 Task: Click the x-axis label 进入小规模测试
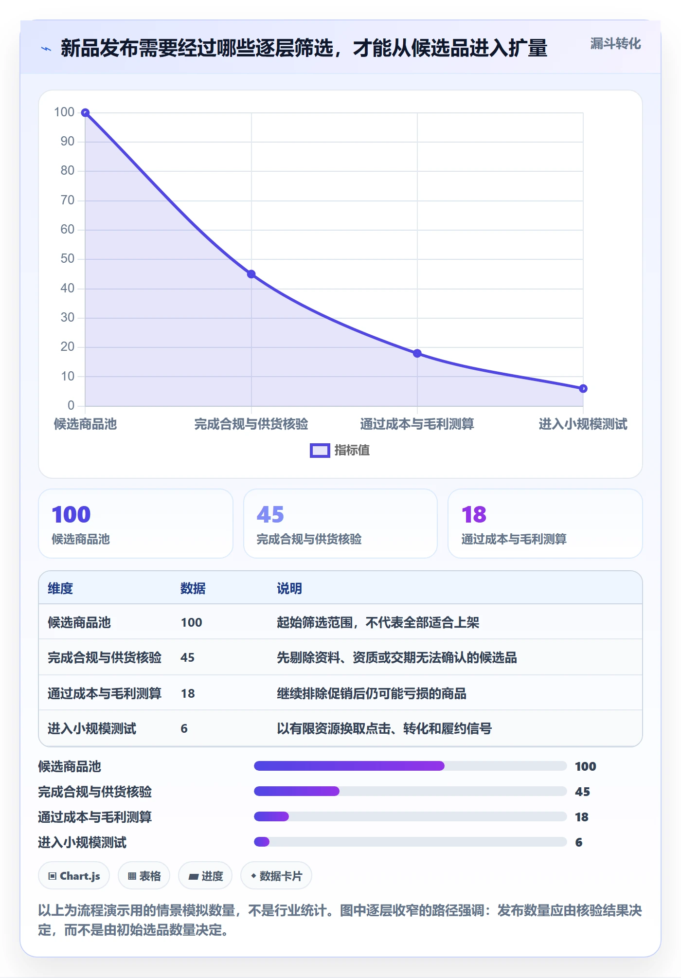tap(583, 424)
